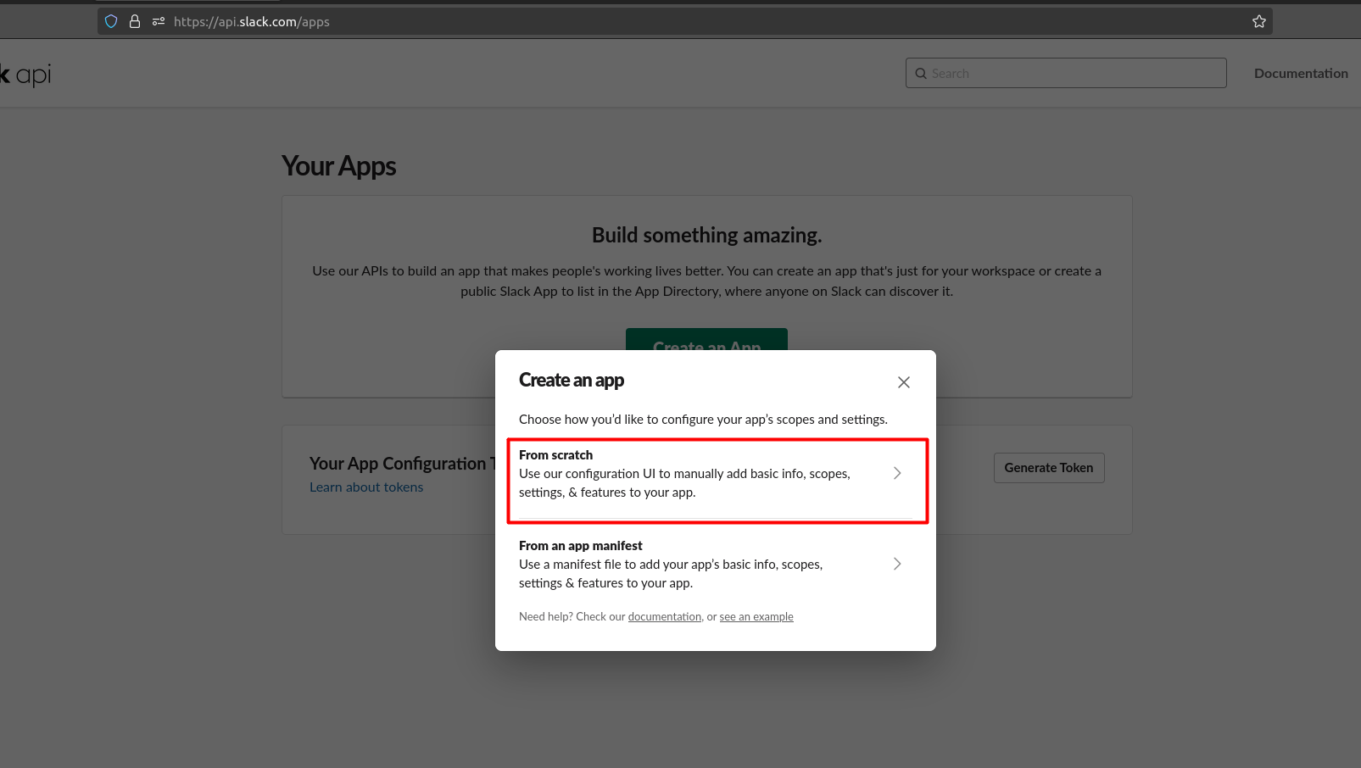This screenshot has width=1361, height=768.
Task: Close the Create an app dialog
Action: 904,382
